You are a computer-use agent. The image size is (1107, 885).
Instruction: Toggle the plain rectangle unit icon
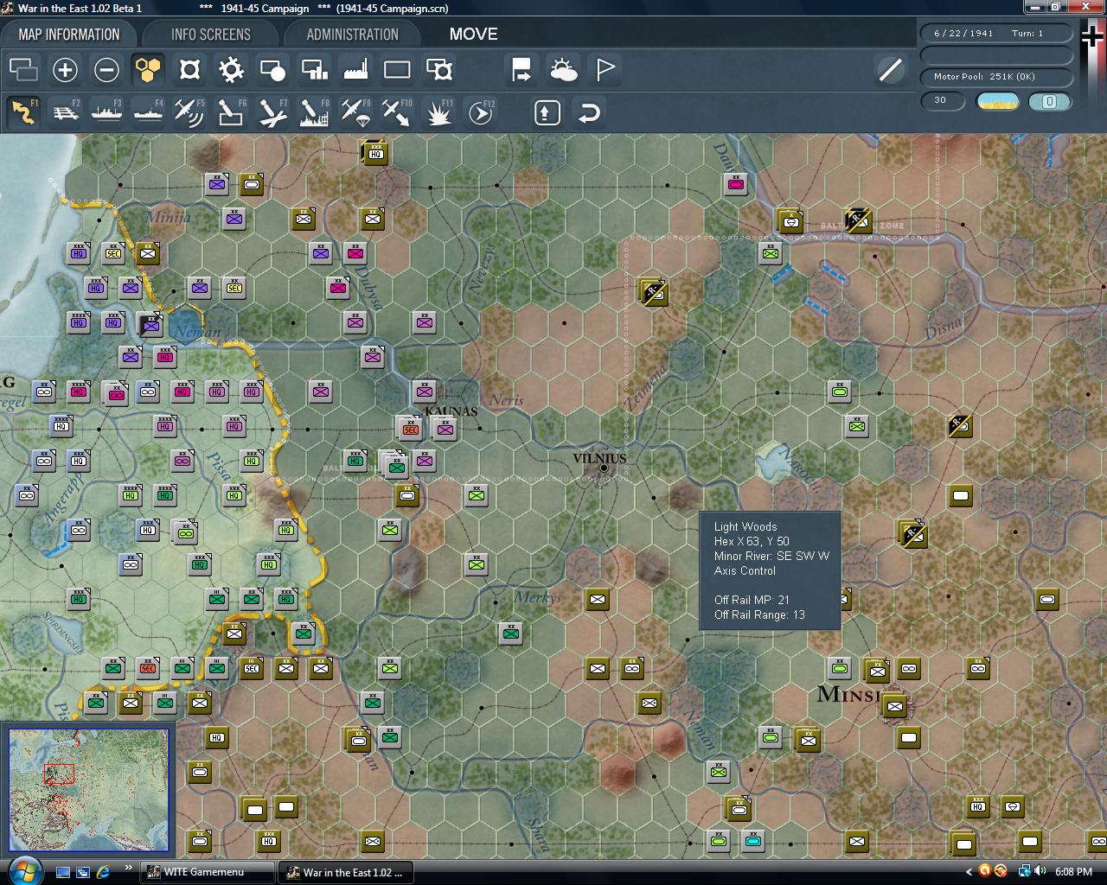pos(397,69)
